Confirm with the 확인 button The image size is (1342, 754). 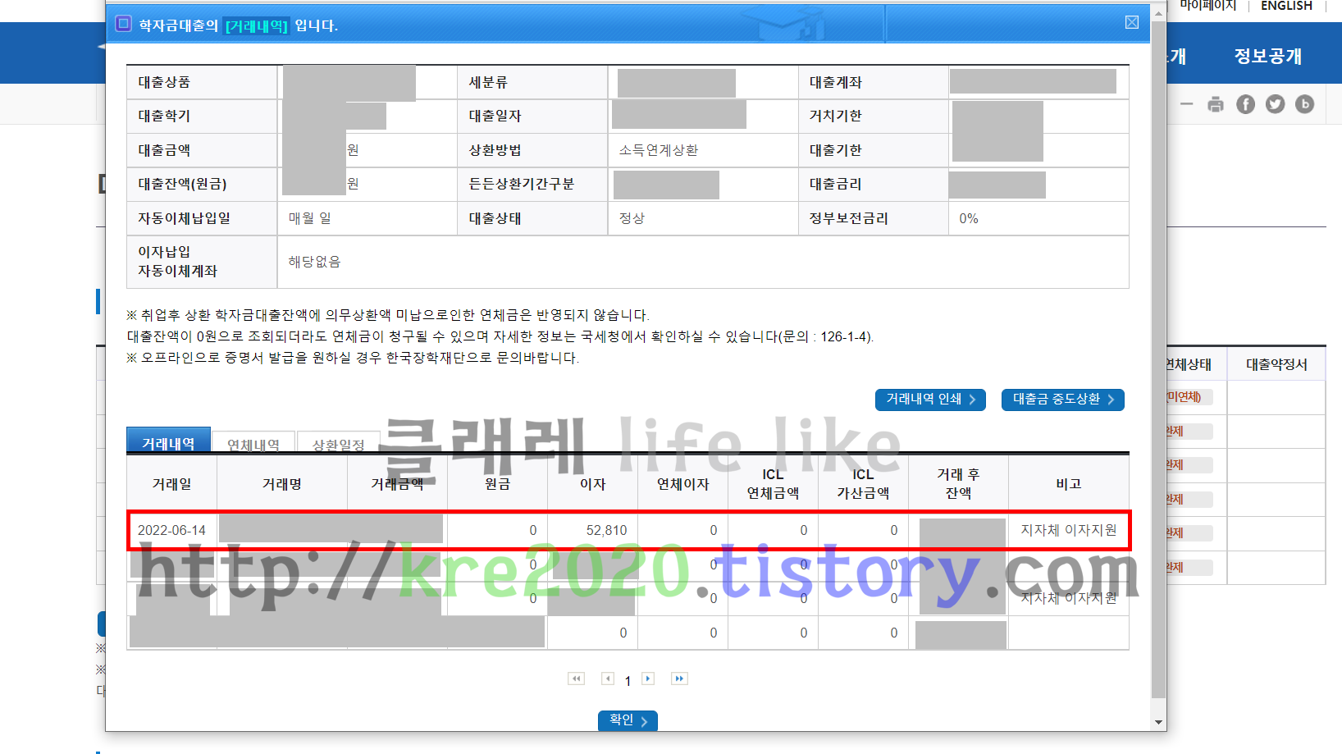(x=628, y=720)
